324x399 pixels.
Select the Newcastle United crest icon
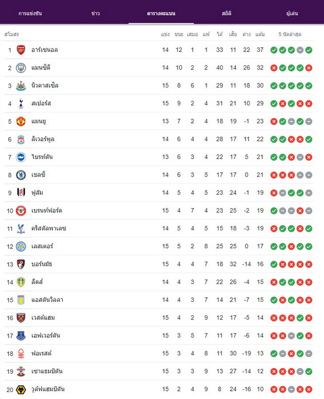(21, 86)
